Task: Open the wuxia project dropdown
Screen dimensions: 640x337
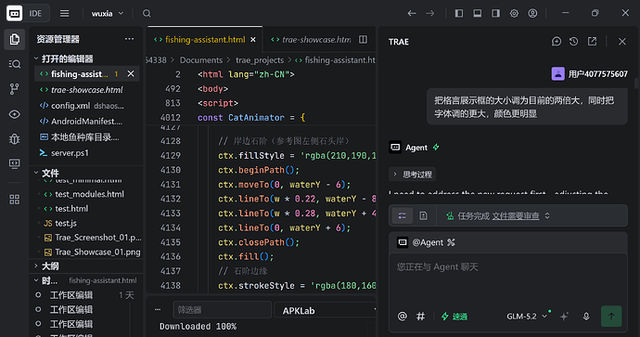Action: coord(108,14)
